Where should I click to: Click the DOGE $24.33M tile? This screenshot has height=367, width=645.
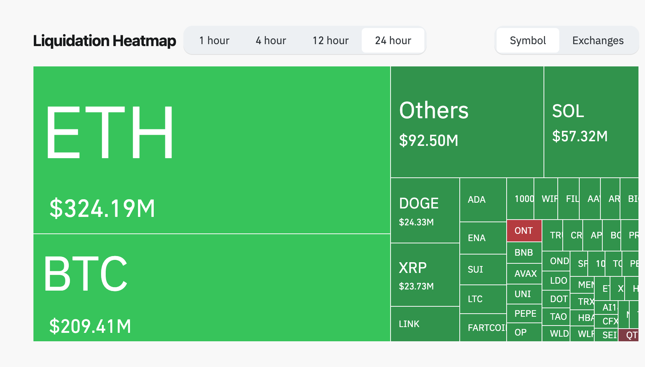point(425,210)
